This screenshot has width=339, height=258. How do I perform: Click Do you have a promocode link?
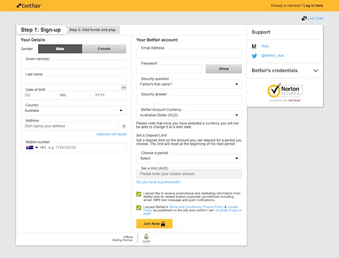coord(159,182)
